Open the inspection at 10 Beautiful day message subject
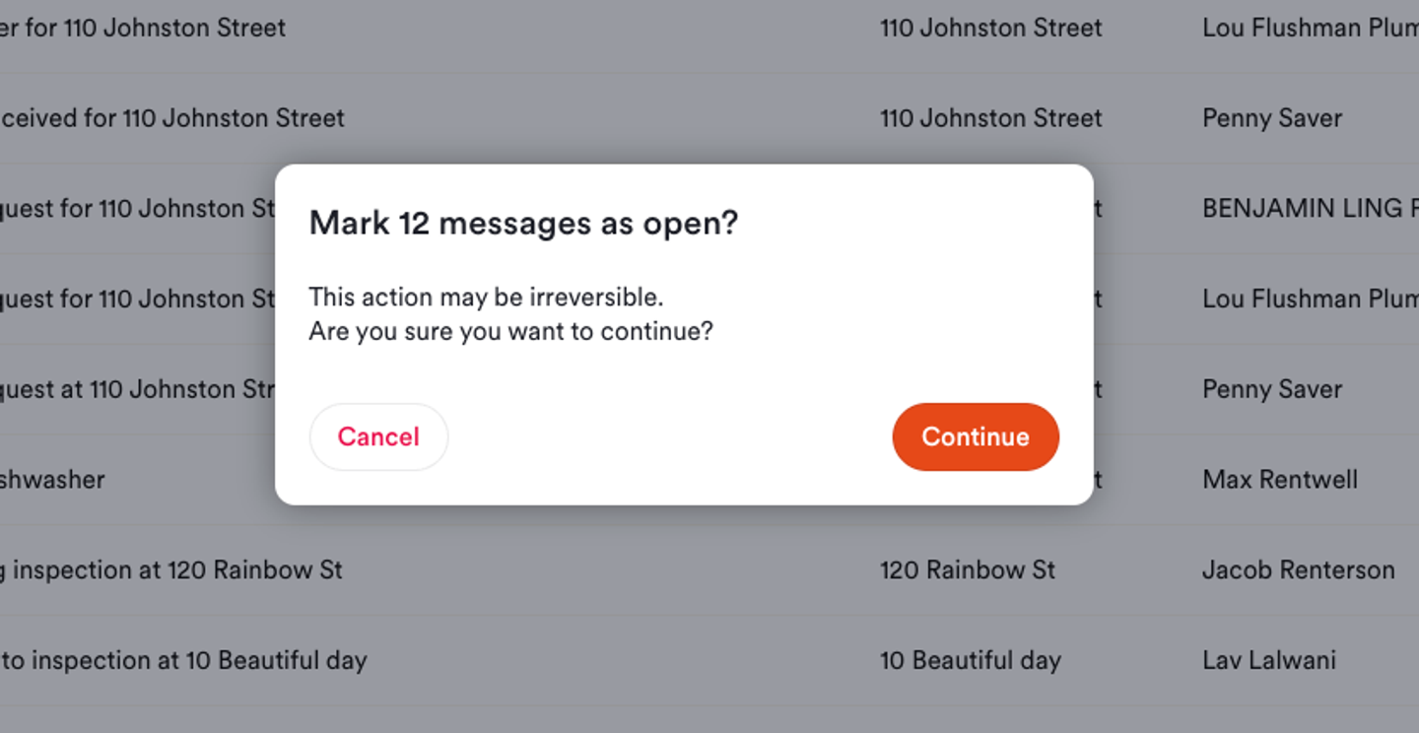Viewport: 1419px width, 733px height. [183, 660]
